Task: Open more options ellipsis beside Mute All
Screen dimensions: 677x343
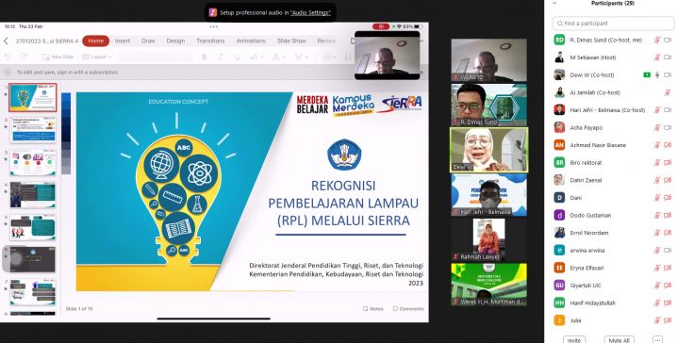Action: [657, 339]
